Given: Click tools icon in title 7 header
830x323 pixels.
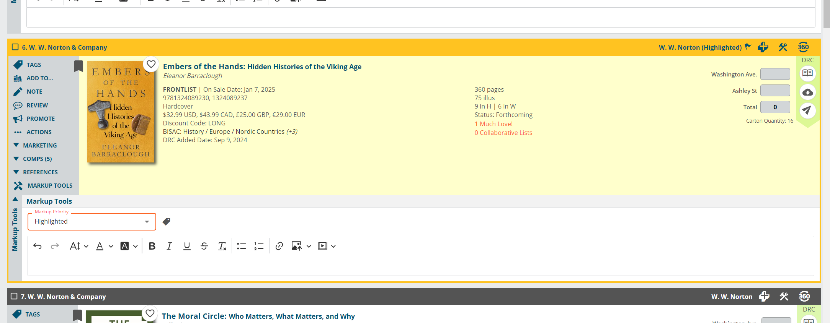Looking at the screenshot, I should click(x=784, y=296).
